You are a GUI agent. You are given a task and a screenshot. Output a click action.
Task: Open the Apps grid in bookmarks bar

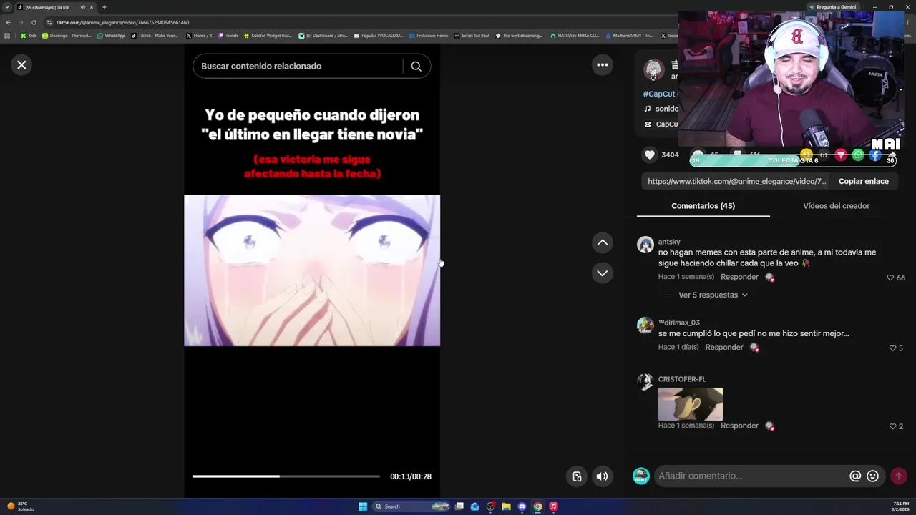7,36
